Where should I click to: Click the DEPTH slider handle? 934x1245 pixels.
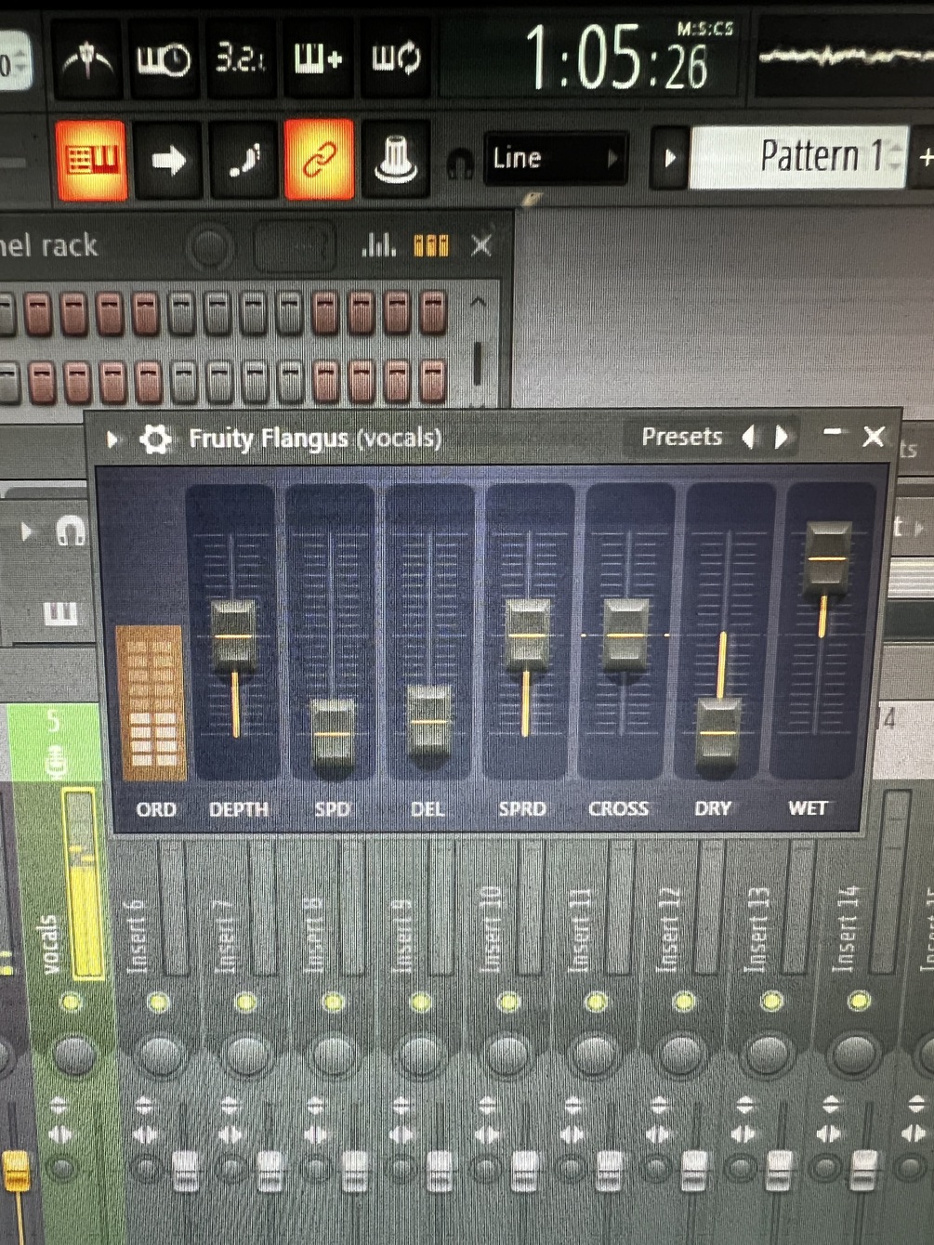[233, 636]
